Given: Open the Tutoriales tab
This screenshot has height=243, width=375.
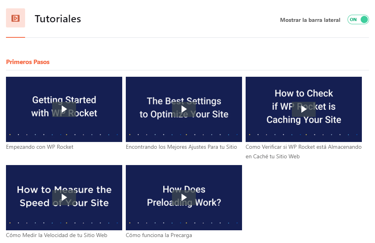Looking at the screenshot, I should 57,18.
